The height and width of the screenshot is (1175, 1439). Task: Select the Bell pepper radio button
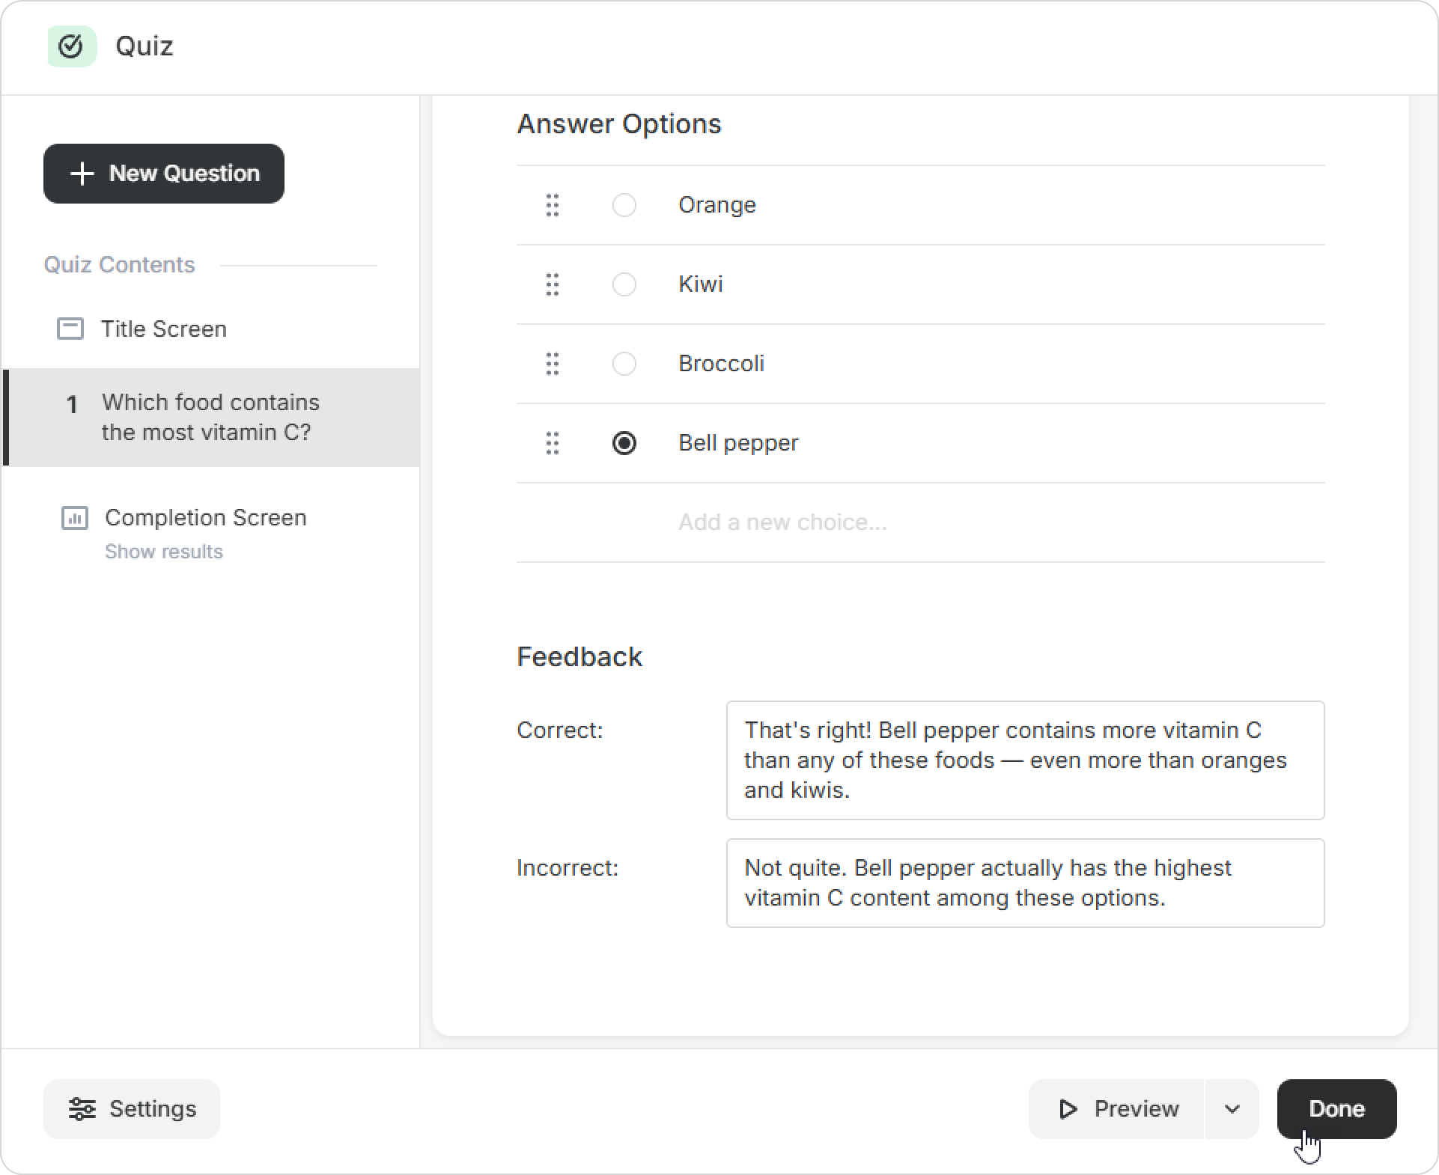click(x=624, y=443)
